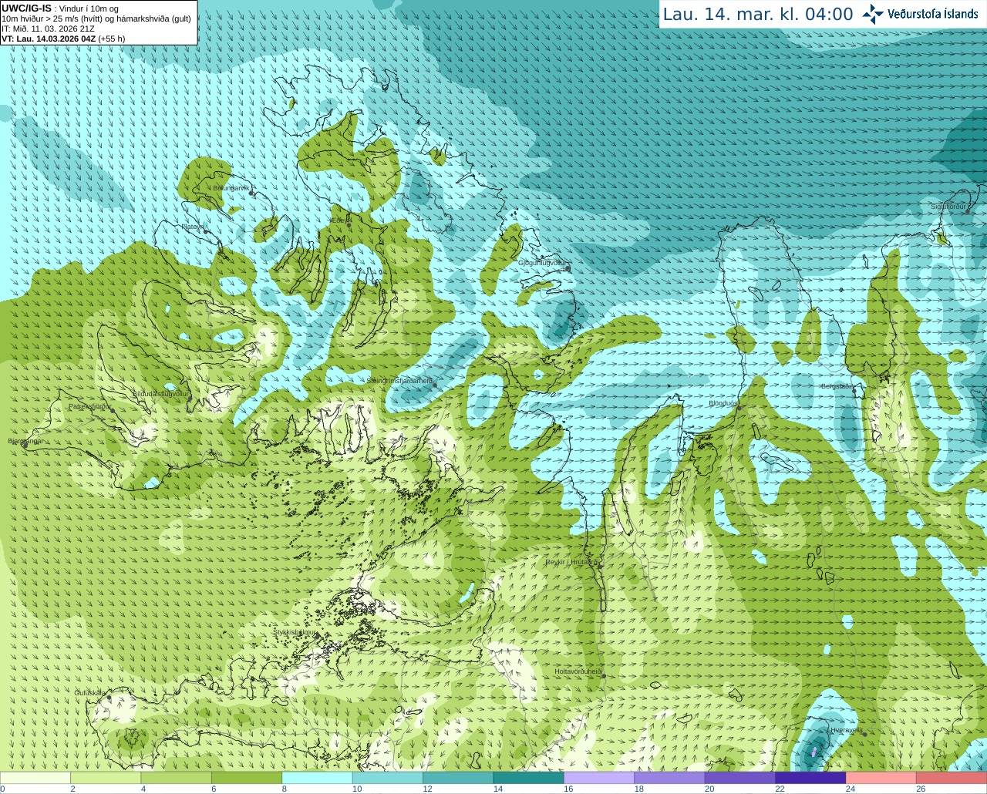Click the IT: Mið. 11. 03. 2026 21Z line
Viewport: 987px width, 794px height.
click(x=48, y=29)
